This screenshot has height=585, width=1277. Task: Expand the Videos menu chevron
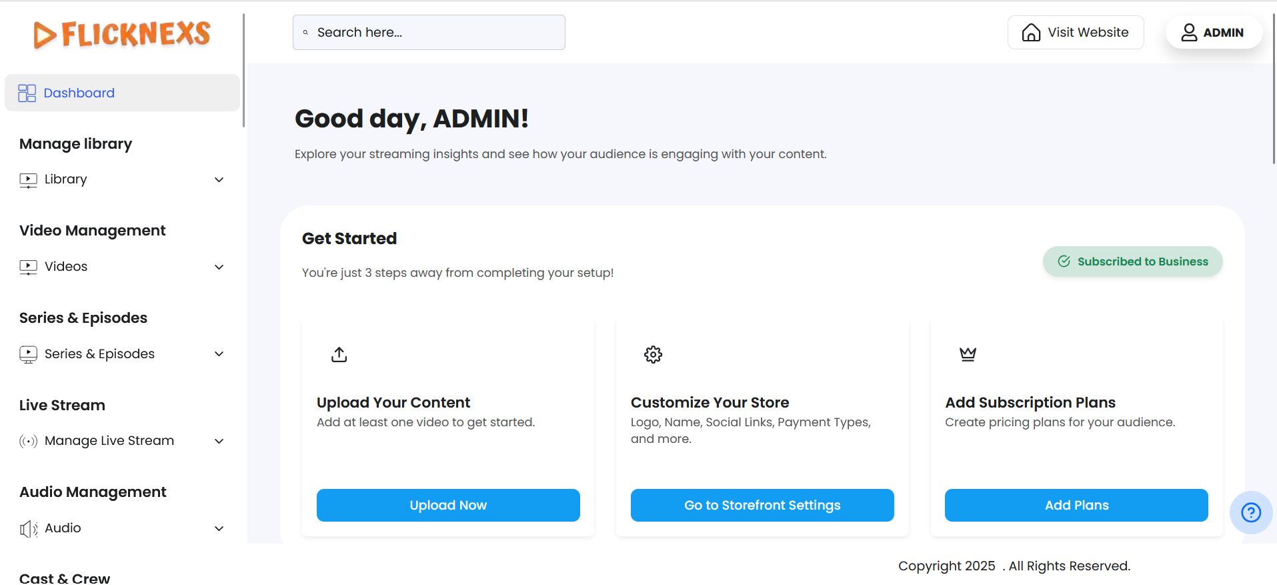pyautogui.click(x=219, y=267)
